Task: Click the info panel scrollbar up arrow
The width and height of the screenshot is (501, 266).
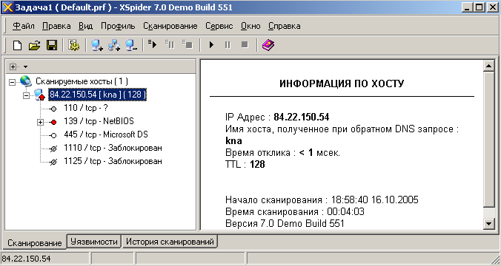Action: (489, 66)
